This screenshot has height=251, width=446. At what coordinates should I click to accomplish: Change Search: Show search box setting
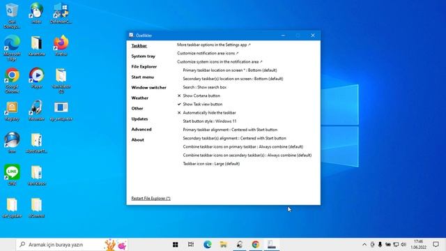(x=204, y=87)
